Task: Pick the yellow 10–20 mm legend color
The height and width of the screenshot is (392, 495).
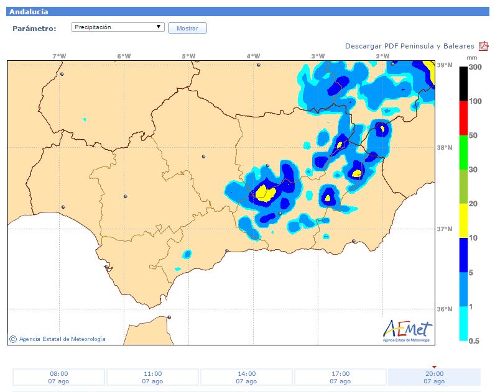Action: [463, 221]
